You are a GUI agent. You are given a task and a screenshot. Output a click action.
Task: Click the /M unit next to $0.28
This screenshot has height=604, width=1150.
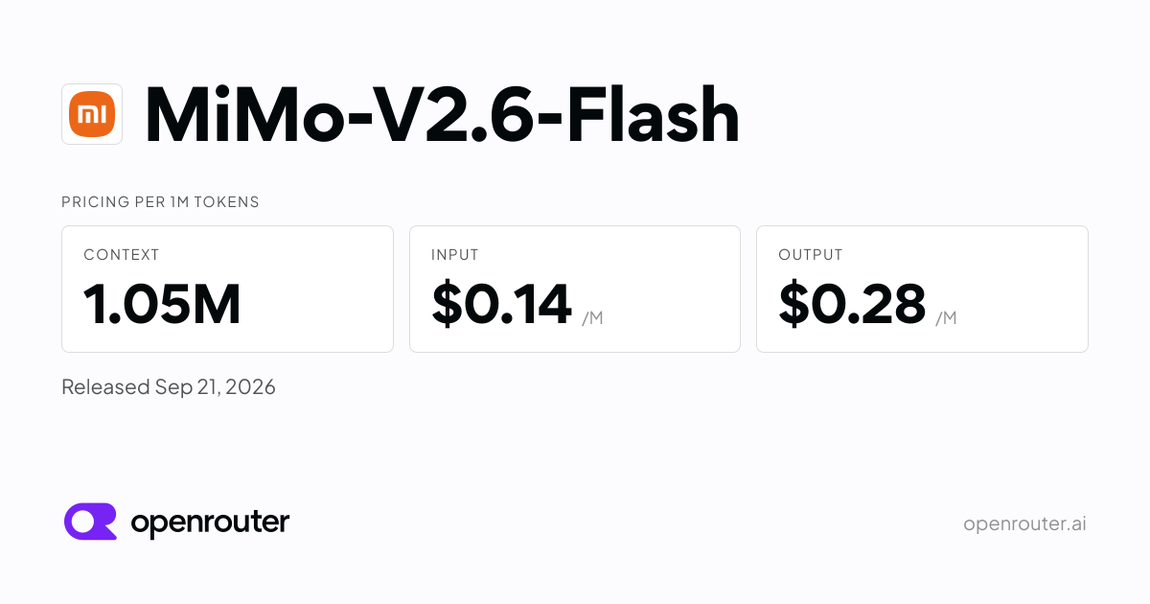point(946,317)
